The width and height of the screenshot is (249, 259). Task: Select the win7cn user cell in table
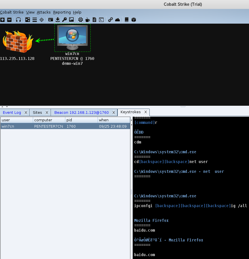click(x=17, y=126)
